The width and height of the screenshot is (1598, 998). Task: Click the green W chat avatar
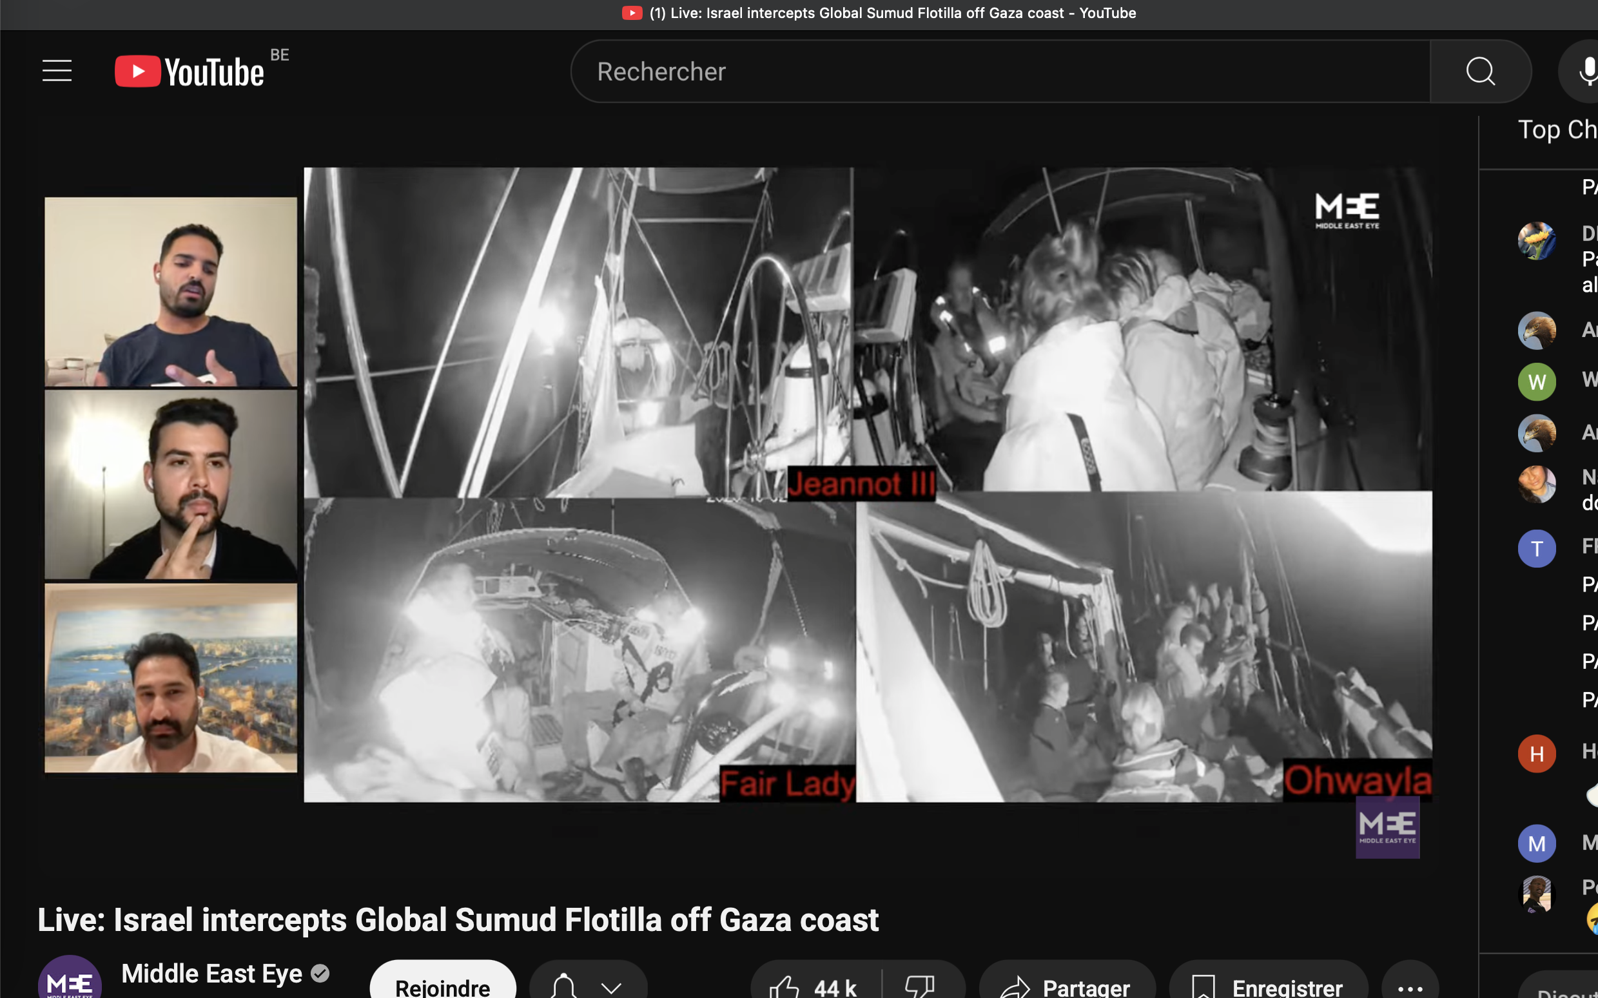pyautogui.click(x=1536, y=381)
